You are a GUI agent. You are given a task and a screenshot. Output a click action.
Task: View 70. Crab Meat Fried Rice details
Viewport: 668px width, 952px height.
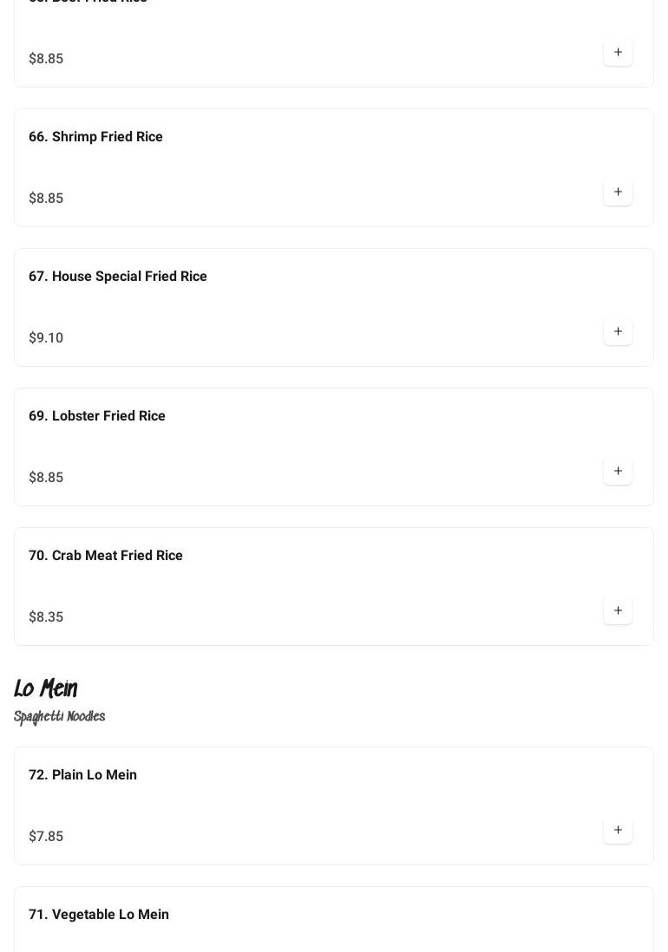(106, 556)
